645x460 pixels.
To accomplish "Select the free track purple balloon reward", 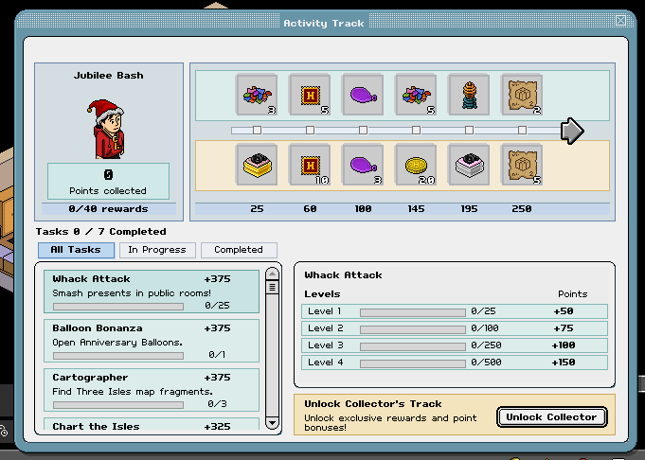I will pos(363,95).
